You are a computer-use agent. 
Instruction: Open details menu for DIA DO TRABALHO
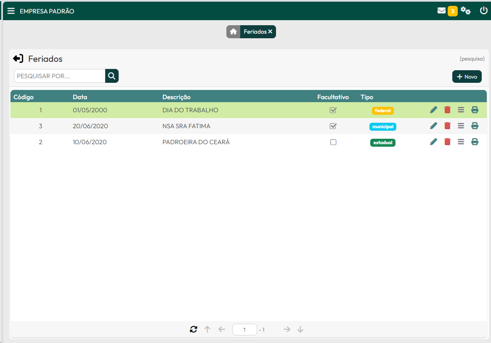461,110
